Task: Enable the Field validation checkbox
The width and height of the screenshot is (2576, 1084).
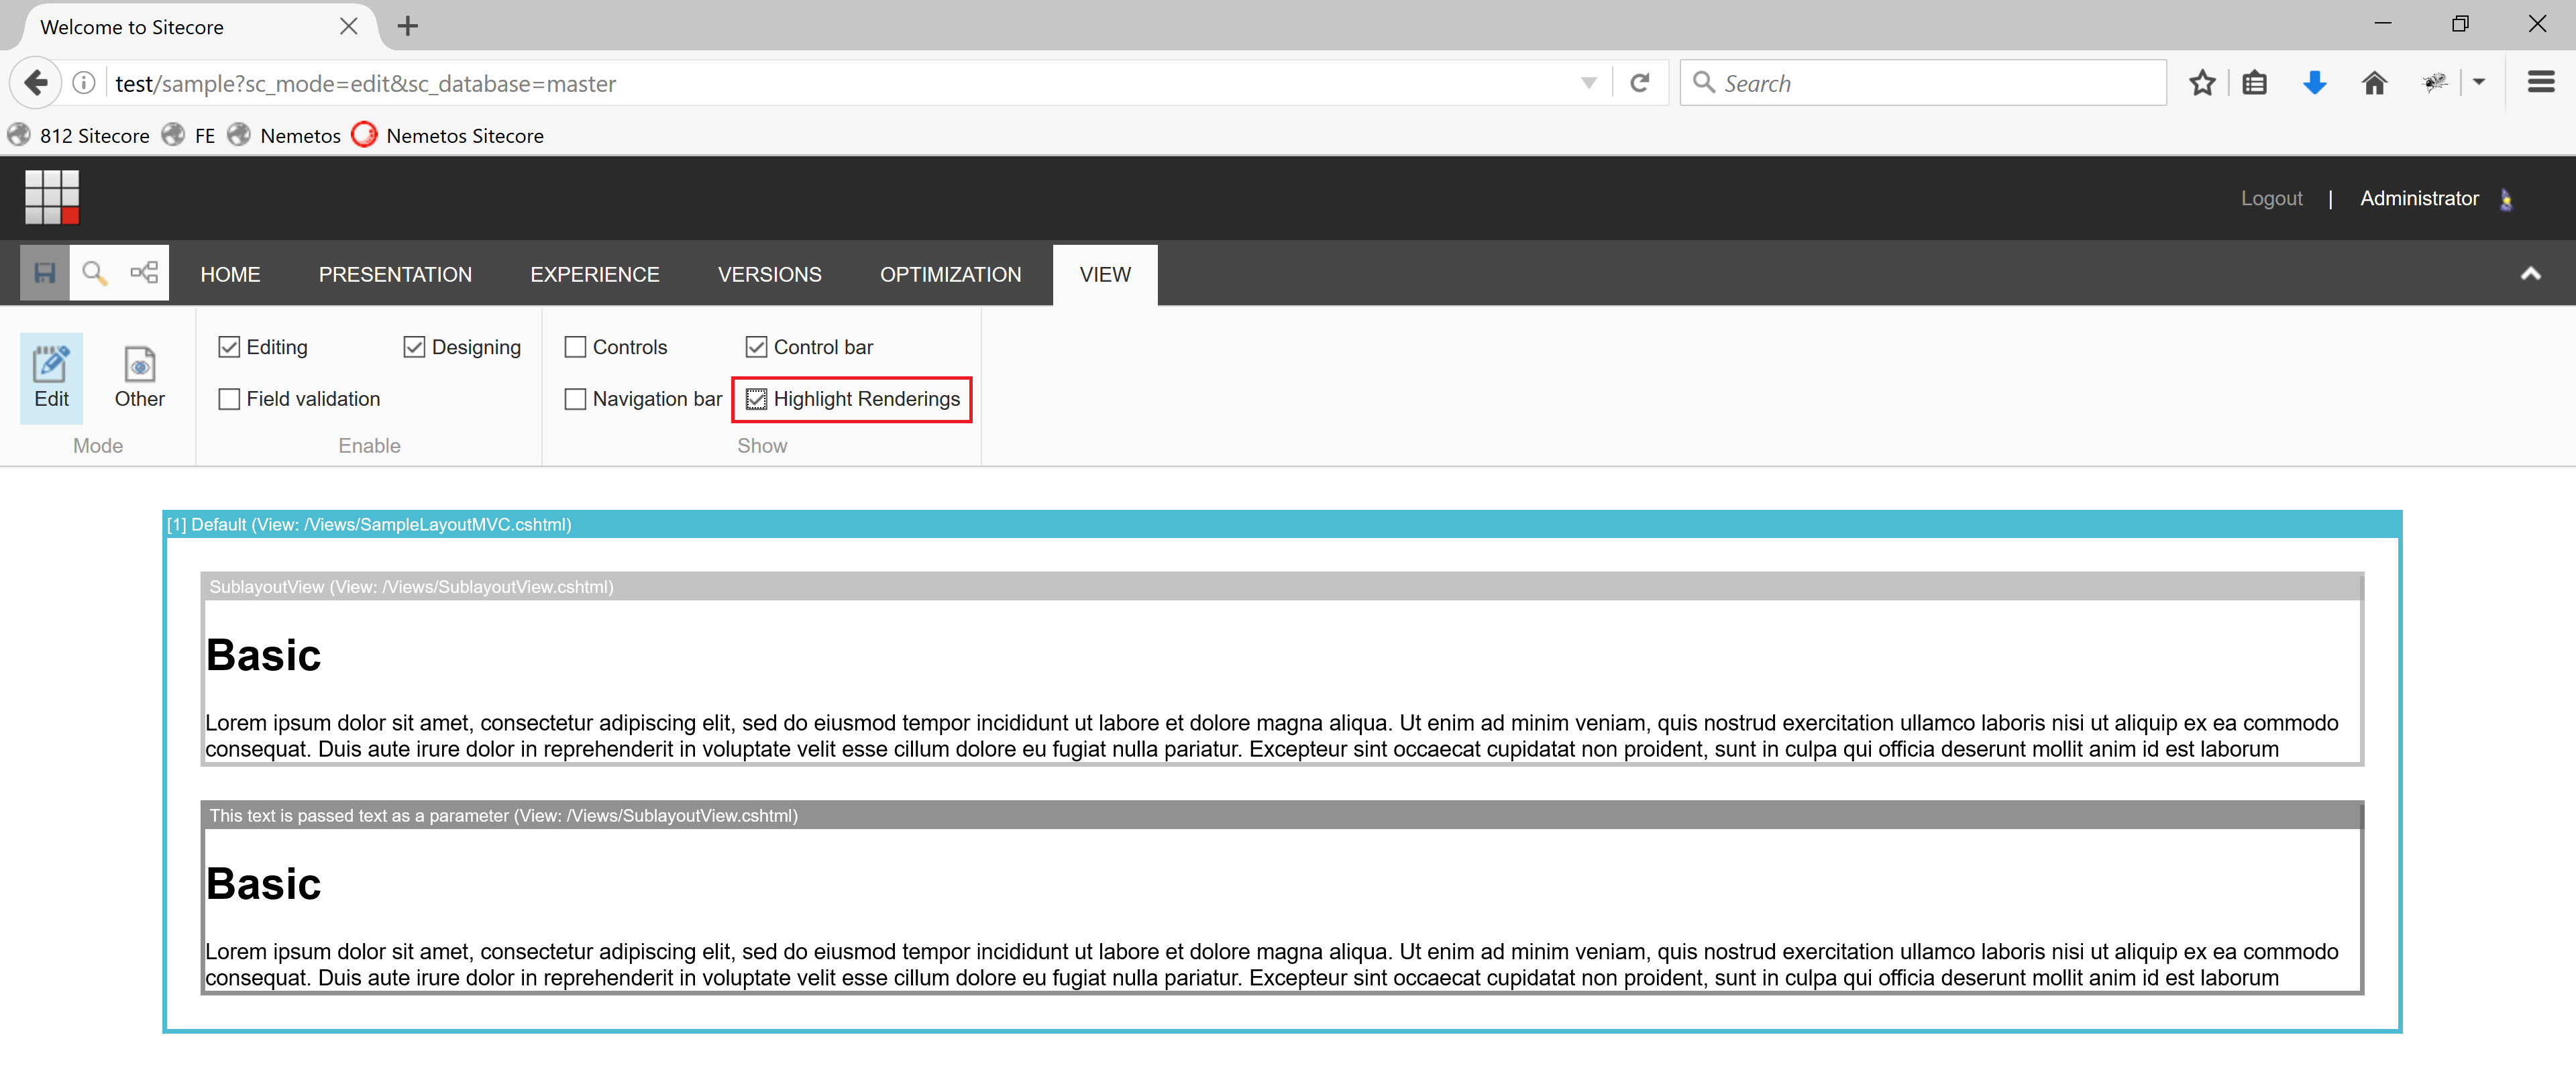Action: pyautogui.click(x=229, y=399)
